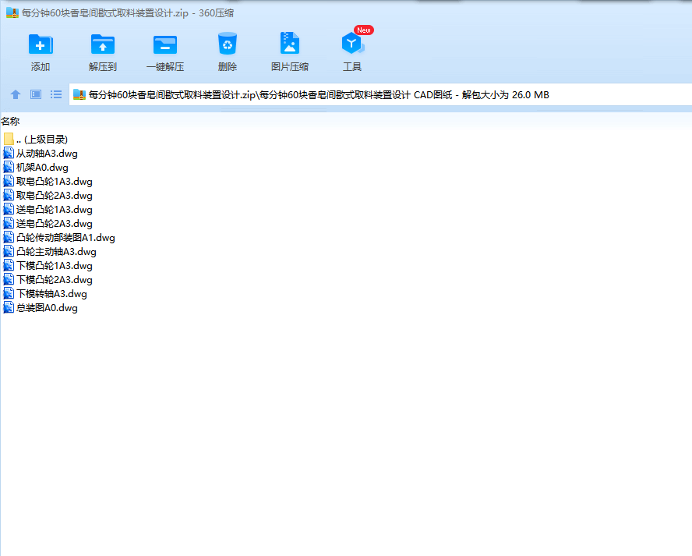692x556 pixels.
Task: Click the dwg file icon beside 机架A0.dwg
Action: (9, 168)
